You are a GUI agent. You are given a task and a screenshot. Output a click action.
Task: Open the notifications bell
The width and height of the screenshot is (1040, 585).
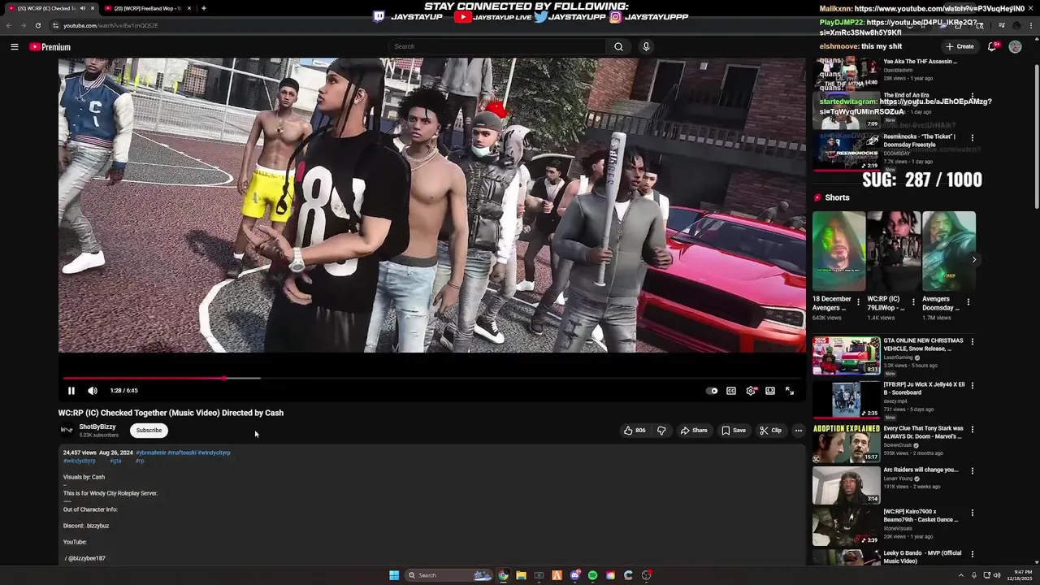coord(992,46)
